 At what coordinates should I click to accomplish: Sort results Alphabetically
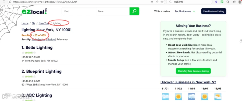point(38,39)
